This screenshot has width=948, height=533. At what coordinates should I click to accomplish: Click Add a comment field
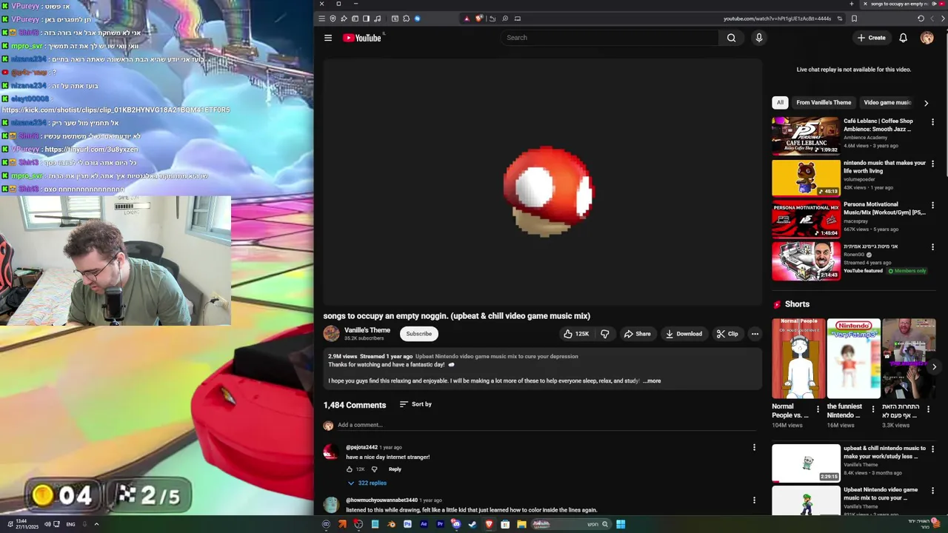point(546,425)
